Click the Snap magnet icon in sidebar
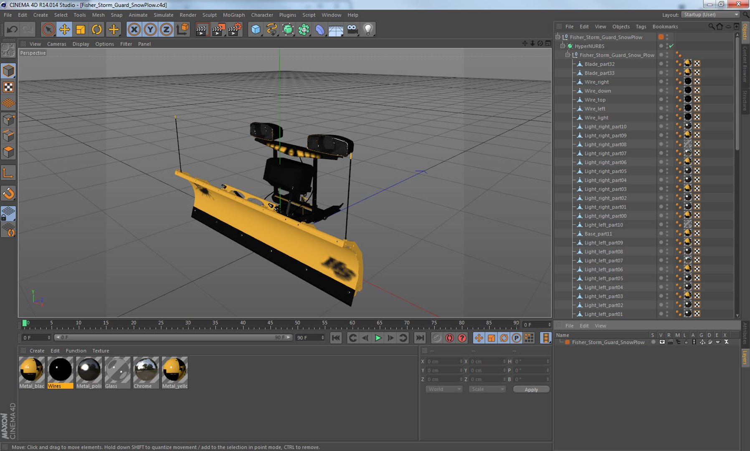Viewport: 750px width, 451px height. pos(8,193)
